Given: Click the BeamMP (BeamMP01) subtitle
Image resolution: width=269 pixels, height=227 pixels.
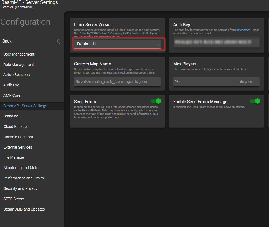Looking at the screenshot, I should (x=17, y=7).
